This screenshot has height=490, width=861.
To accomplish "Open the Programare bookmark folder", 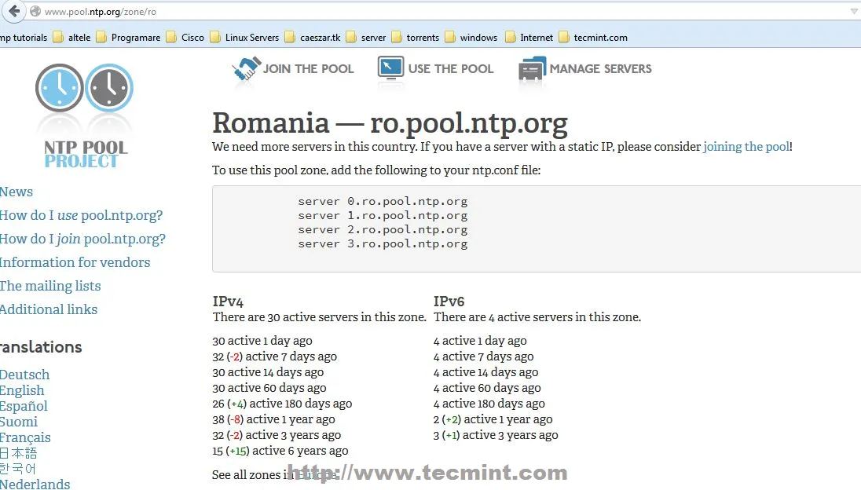I will [x=127, y=37].
